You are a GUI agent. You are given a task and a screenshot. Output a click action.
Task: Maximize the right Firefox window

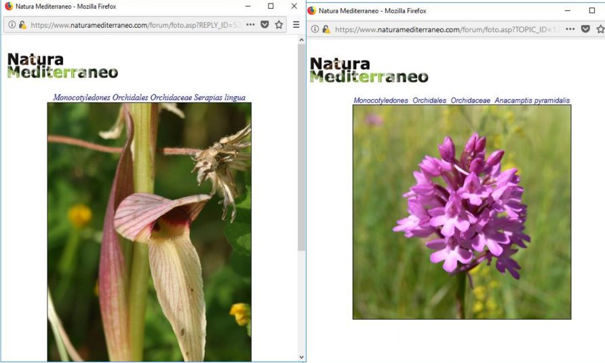(x=592, y=10)
